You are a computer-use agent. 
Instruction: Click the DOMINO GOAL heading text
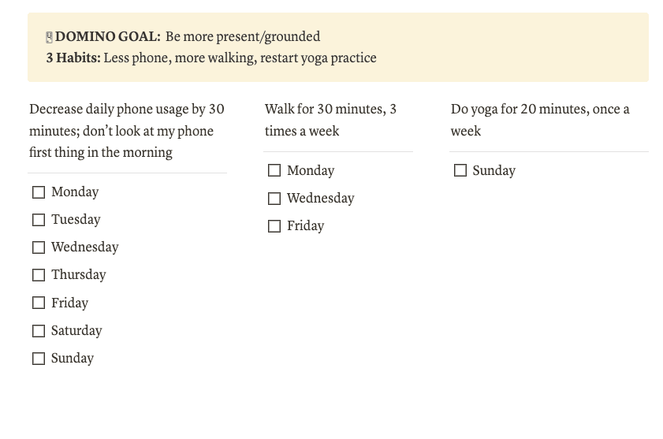pos(108,36)
